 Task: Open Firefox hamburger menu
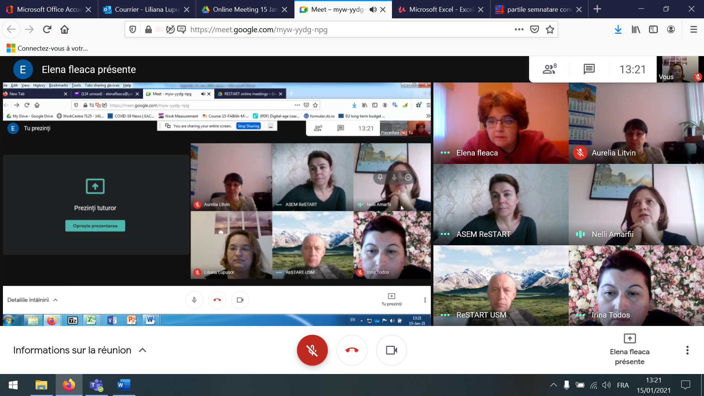coord(693,29)
